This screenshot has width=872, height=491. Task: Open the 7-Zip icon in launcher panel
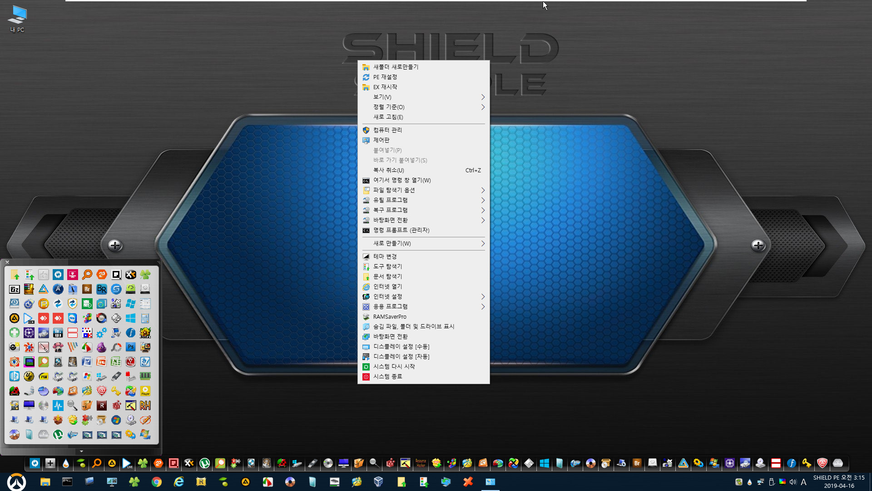[15, 289]
